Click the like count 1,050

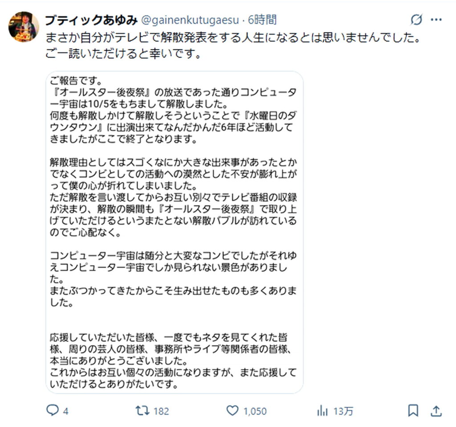tap(255, 411)
